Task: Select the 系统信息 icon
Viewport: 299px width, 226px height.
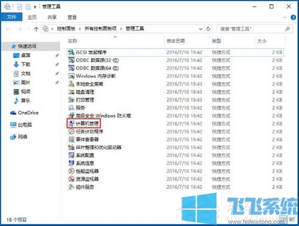Action: pyautogui.click(x=71, y=163)
